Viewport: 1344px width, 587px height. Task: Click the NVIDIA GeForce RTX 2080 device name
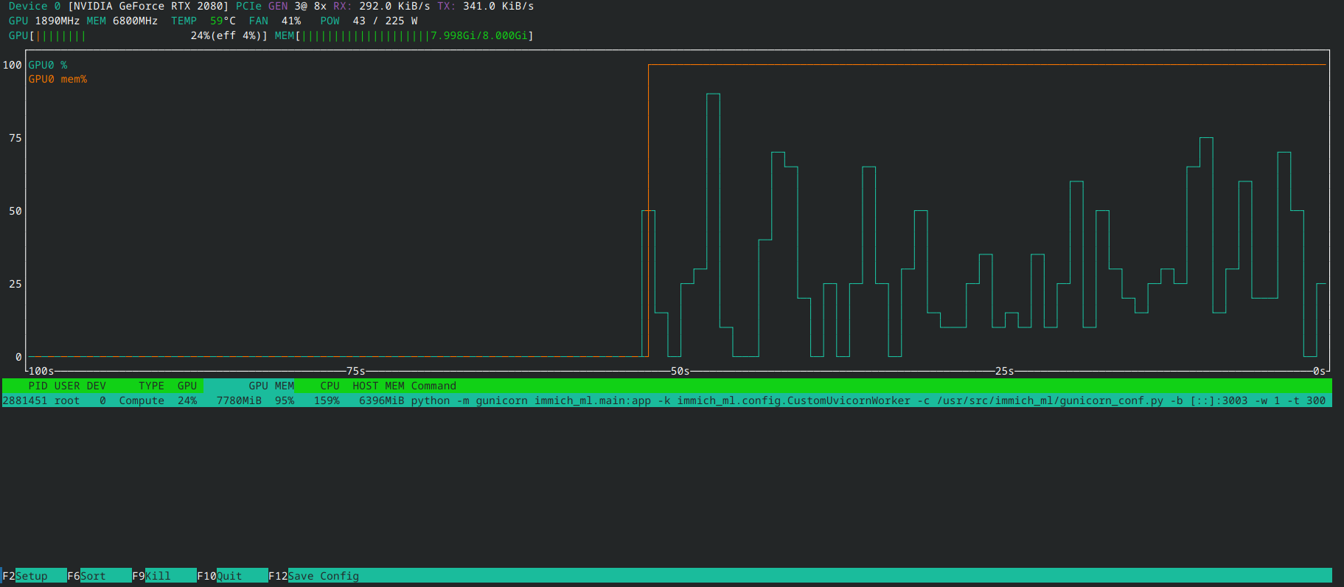[148, 6]
